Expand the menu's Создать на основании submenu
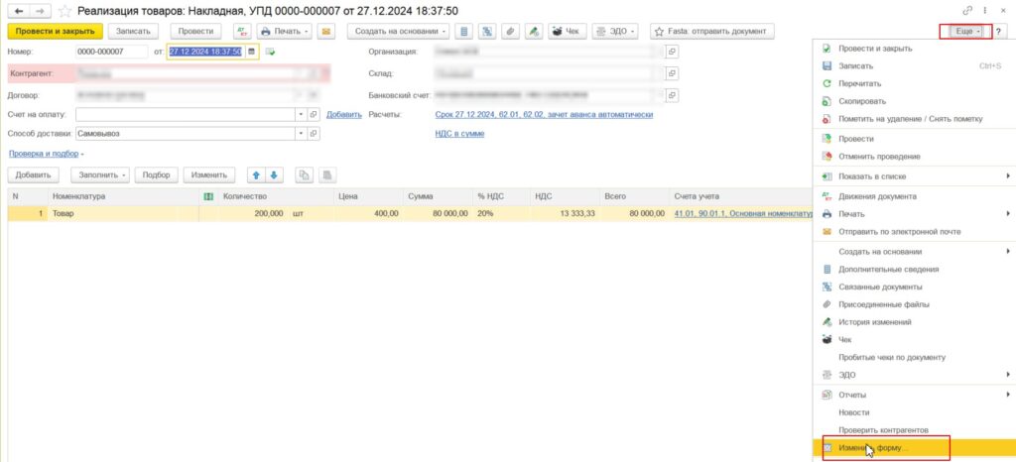 pyautogui.click(x=914, y=251)
